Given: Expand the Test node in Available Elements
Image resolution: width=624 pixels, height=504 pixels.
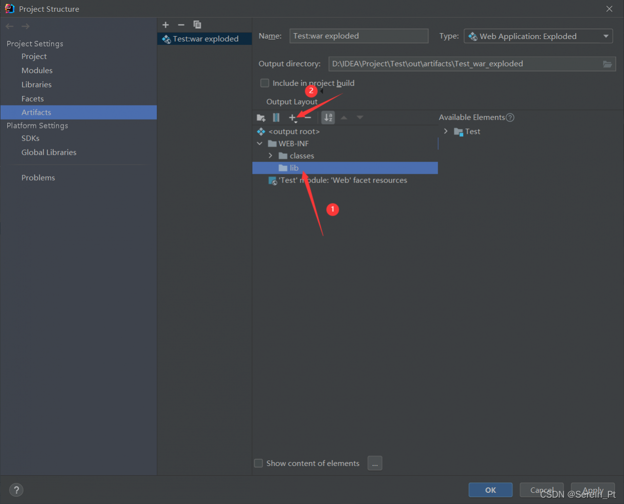Looking at the screenshot, I should click(x=446, y=131).
